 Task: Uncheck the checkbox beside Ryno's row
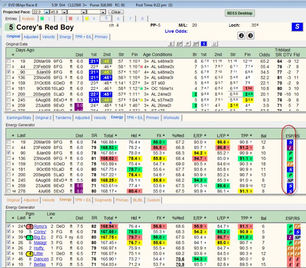[x=9, y=226]
